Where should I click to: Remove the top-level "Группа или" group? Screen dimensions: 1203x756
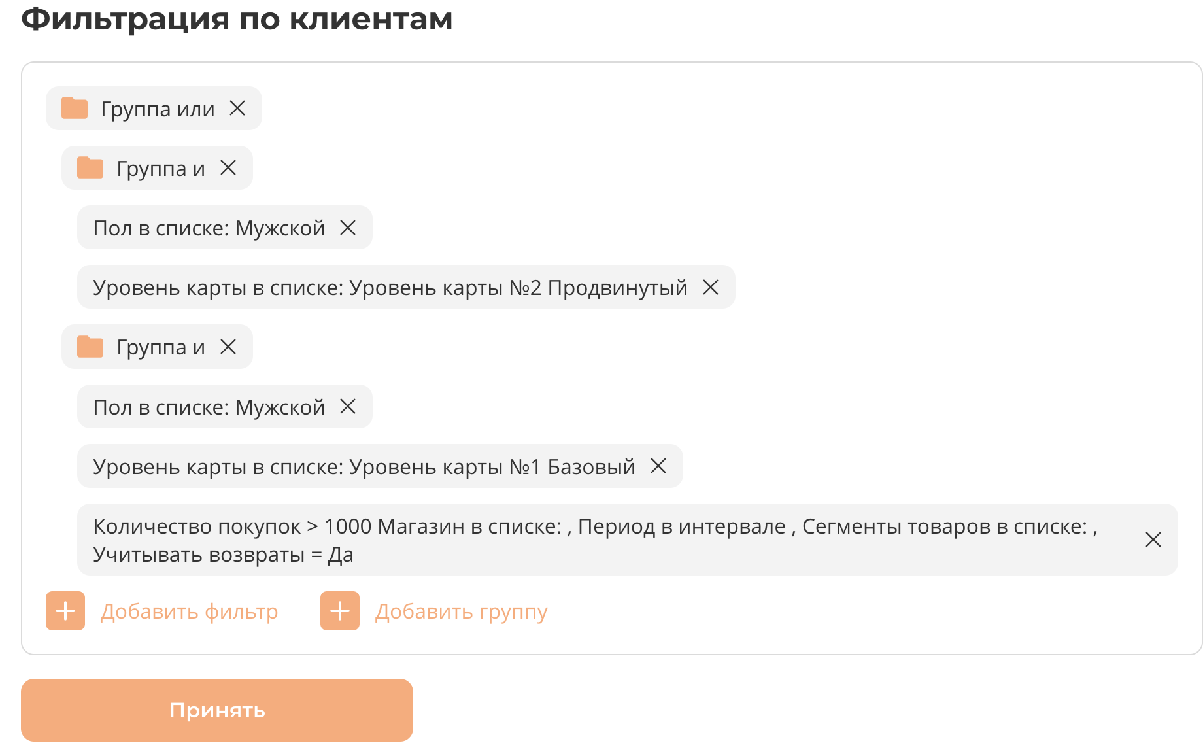(237, 109)
